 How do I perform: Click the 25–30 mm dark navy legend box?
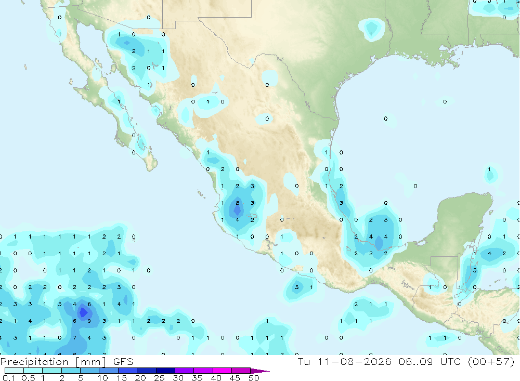(x=165, y=371)
